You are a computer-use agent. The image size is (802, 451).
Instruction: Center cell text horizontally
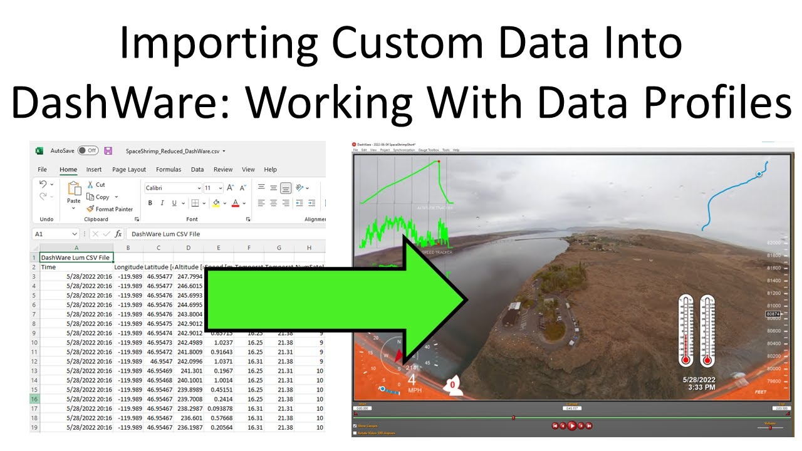click(x=273, y=203)
